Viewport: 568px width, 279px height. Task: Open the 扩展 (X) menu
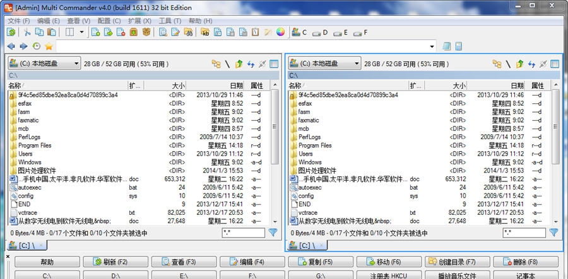139,21
